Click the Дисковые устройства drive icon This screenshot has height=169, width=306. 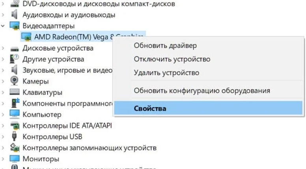[x=15, y=48]
